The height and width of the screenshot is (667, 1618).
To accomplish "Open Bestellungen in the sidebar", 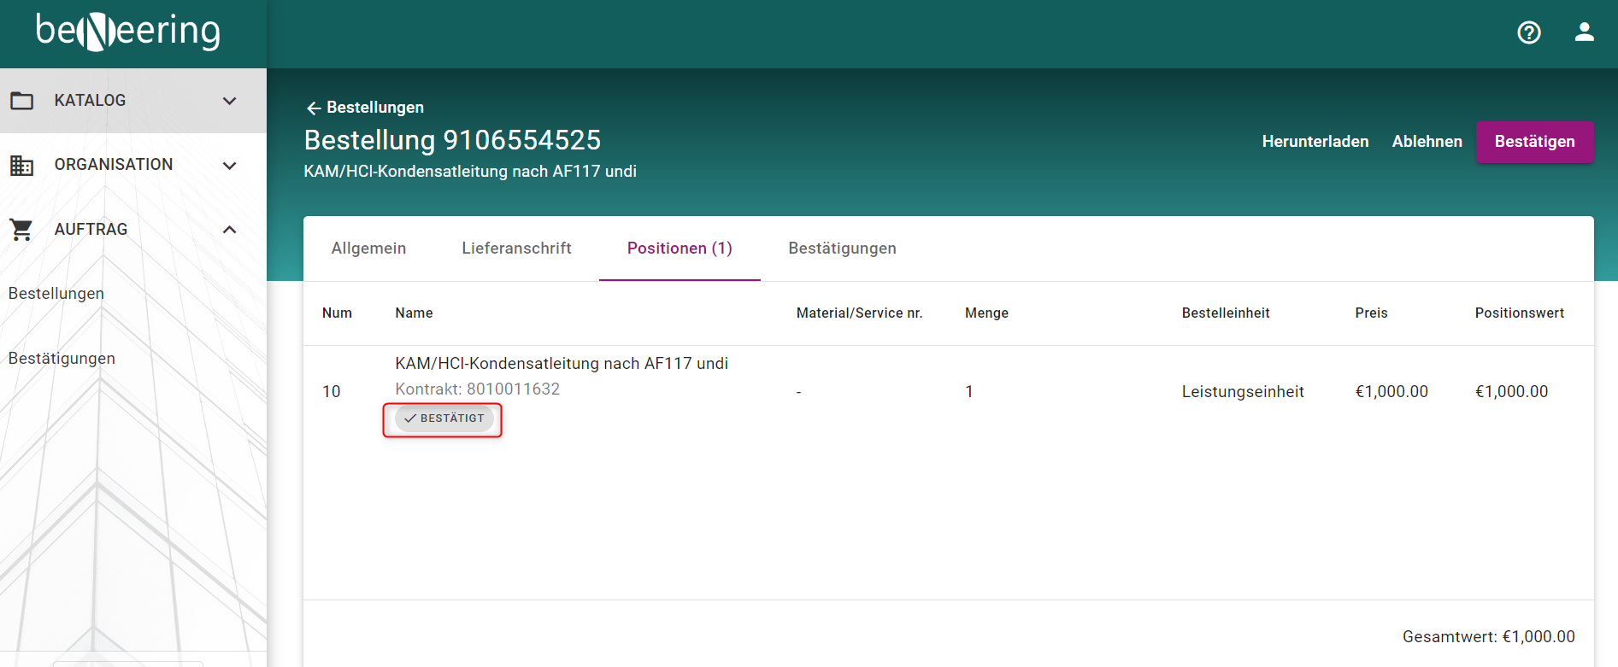I will coord(56,294).
